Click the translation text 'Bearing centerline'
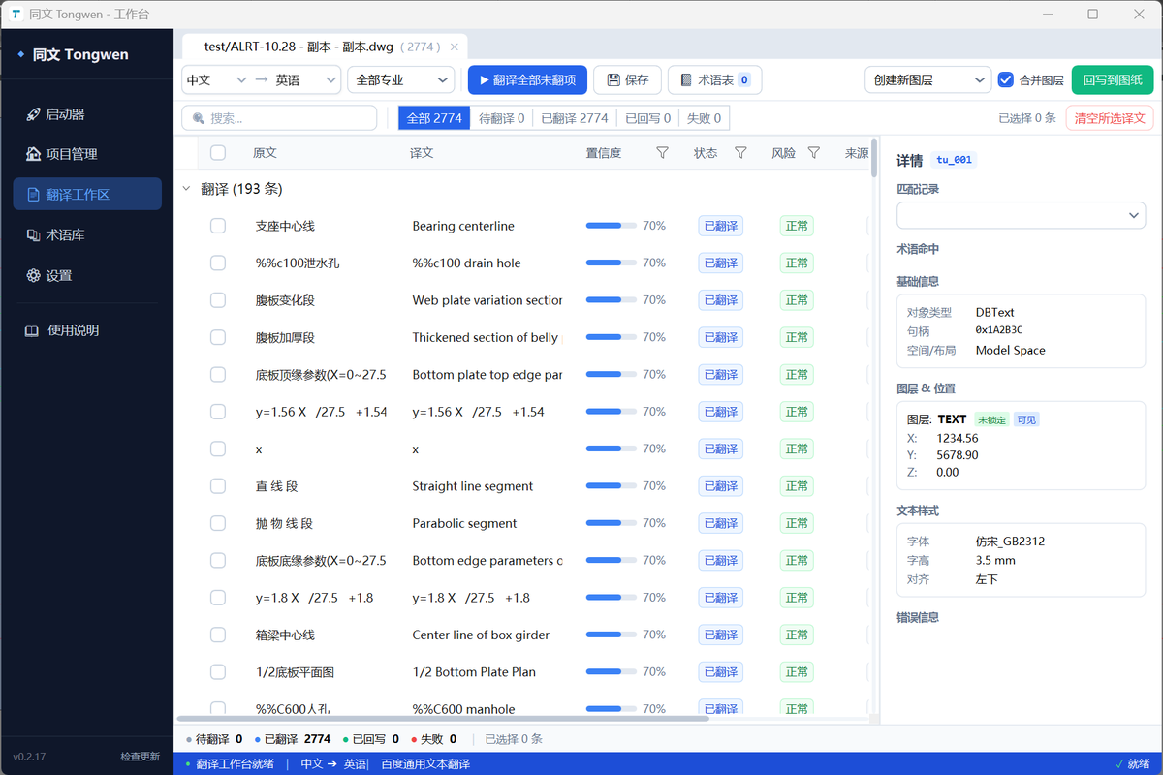This screenshot has height=775, width=1163. click(463, 226)
